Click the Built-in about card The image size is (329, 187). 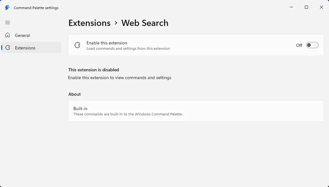[196, 111]
